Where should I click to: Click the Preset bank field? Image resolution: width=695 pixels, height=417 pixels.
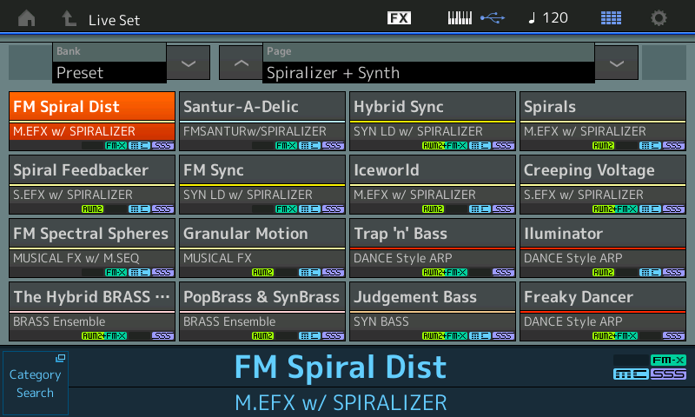(109, 72)
